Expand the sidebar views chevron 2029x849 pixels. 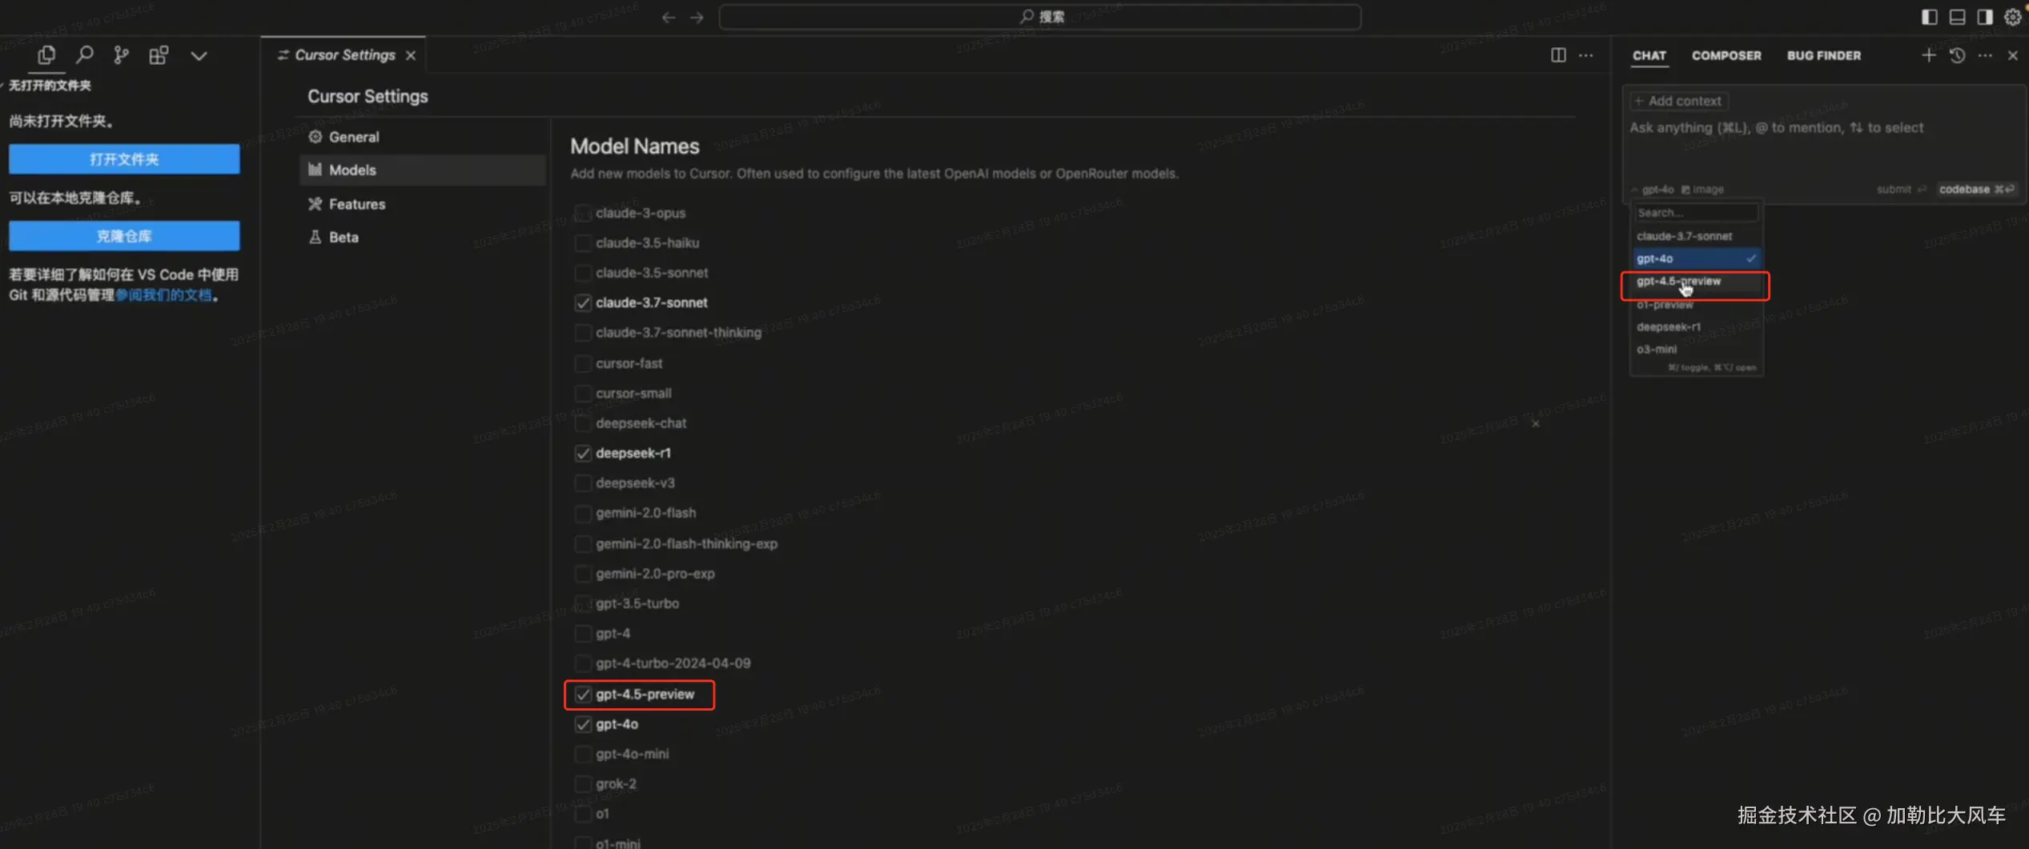[199, 55]
